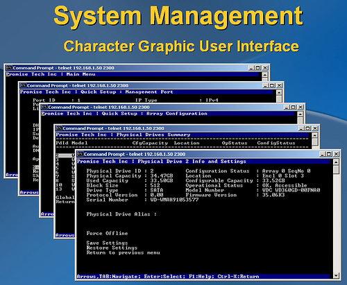Choose Save Settings entry
The image size is (347, 285).
[107, 243]
